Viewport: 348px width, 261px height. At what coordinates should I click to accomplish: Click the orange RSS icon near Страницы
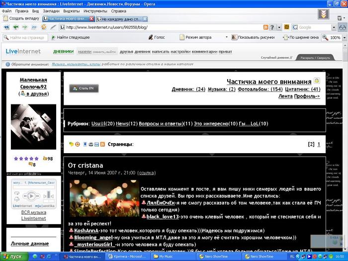tap(102, 144)
